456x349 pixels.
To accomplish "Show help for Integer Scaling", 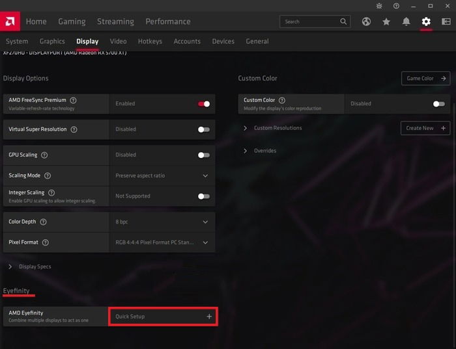I will [51, 192].
